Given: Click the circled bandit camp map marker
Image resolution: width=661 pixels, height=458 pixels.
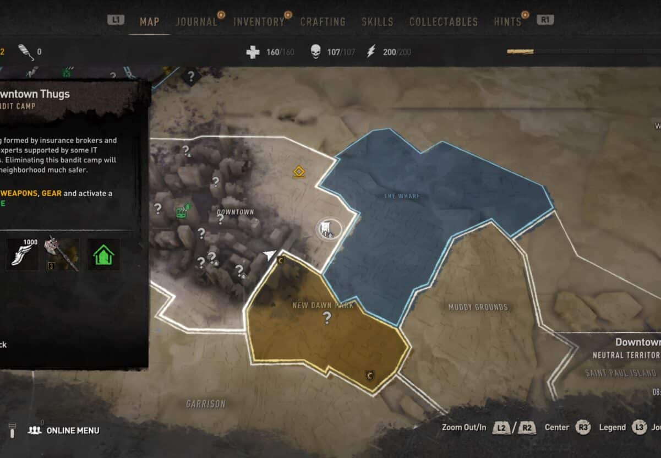Looking at the screenshot, I should 329,228.
